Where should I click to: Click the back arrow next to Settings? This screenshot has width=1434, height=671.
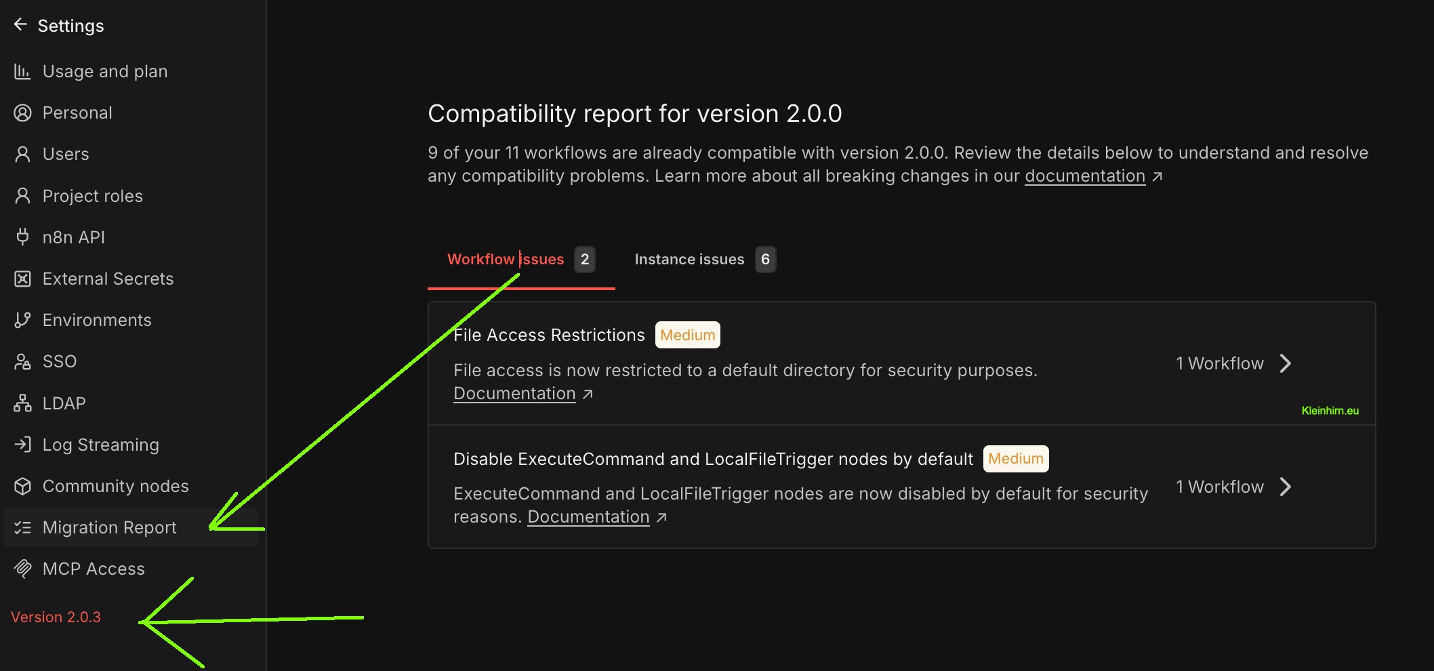(x=20, y=25)
